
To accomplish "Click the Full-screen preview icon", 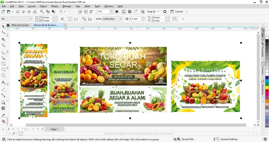I will click(117, 12).
